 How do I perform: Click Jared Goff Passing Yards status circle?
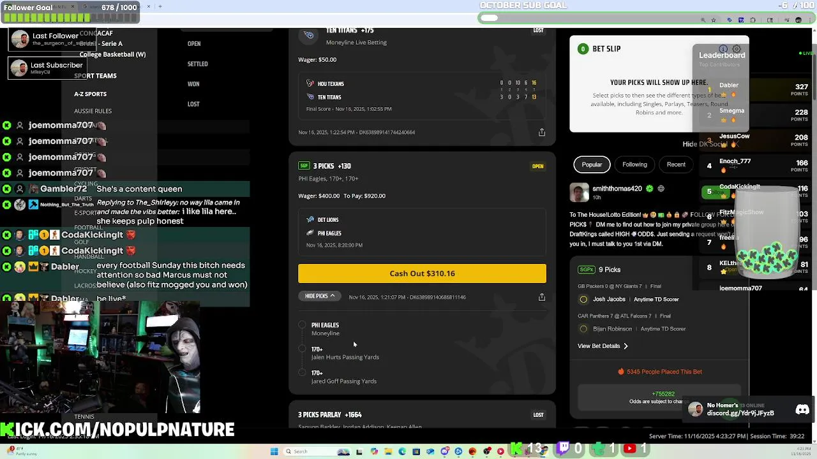pos(302,372)
